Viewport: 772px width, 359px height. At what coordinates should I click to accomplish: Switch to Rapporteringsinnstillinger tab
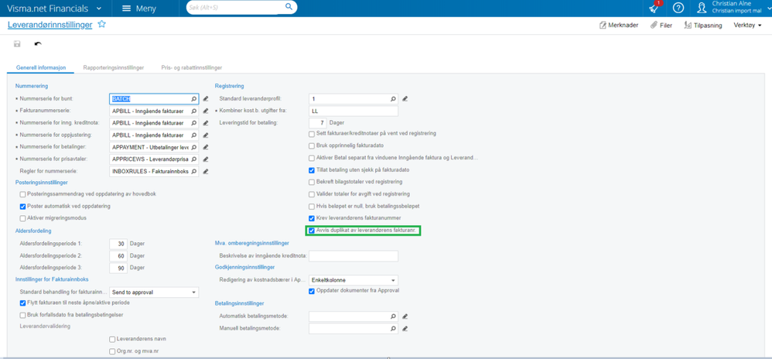pyautogui.click(x=114, y=67)
